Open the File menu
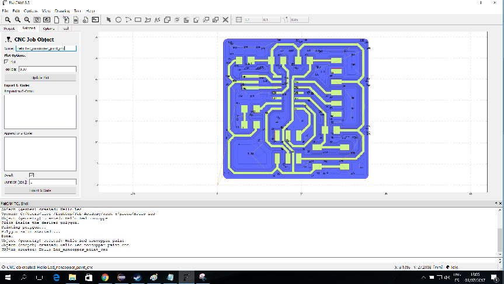 click(x=5, y=11)
